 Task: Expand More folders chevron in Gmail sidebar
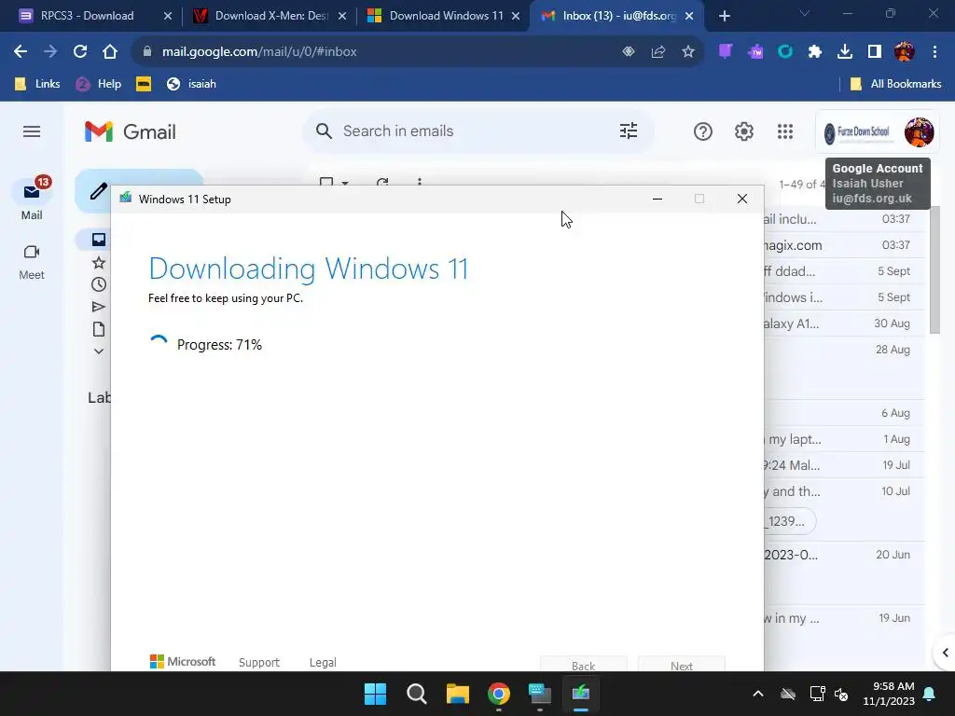click(99, 351)
